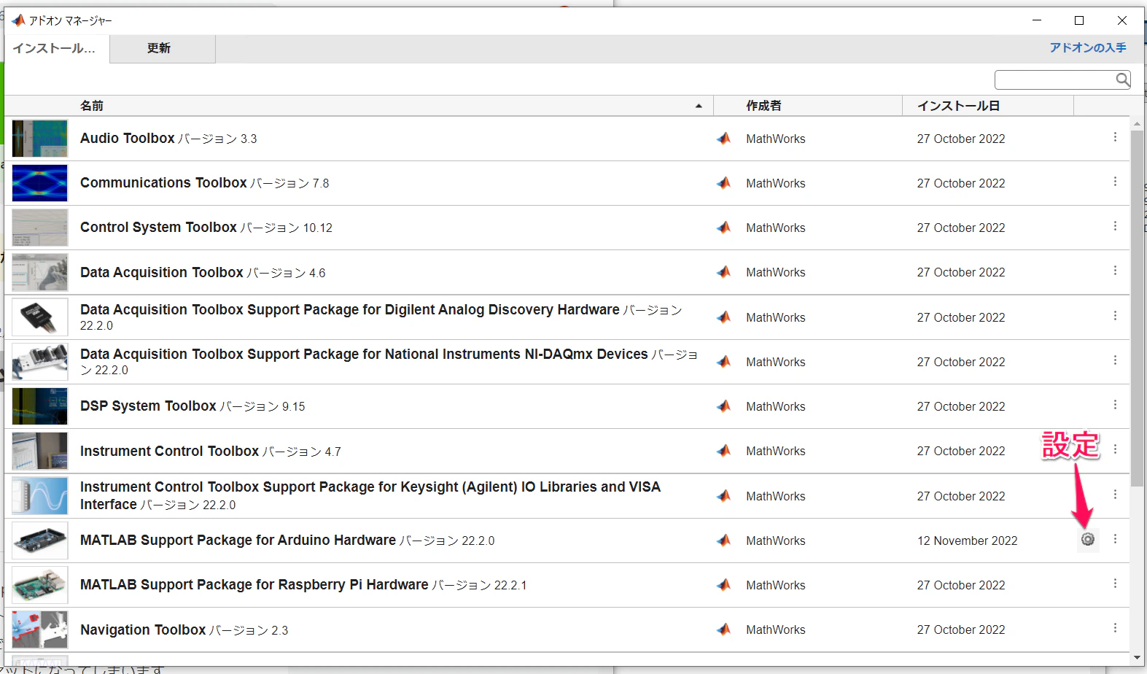Select MATLAB Support Package for Arduino Hardware text
Viewport: 1147px width, 674px height.
pos(238,540)
